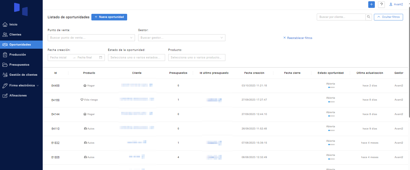The image size is (410, 170).
Task: Click opportunity Id 61832
Action: [x=55, y=143]
